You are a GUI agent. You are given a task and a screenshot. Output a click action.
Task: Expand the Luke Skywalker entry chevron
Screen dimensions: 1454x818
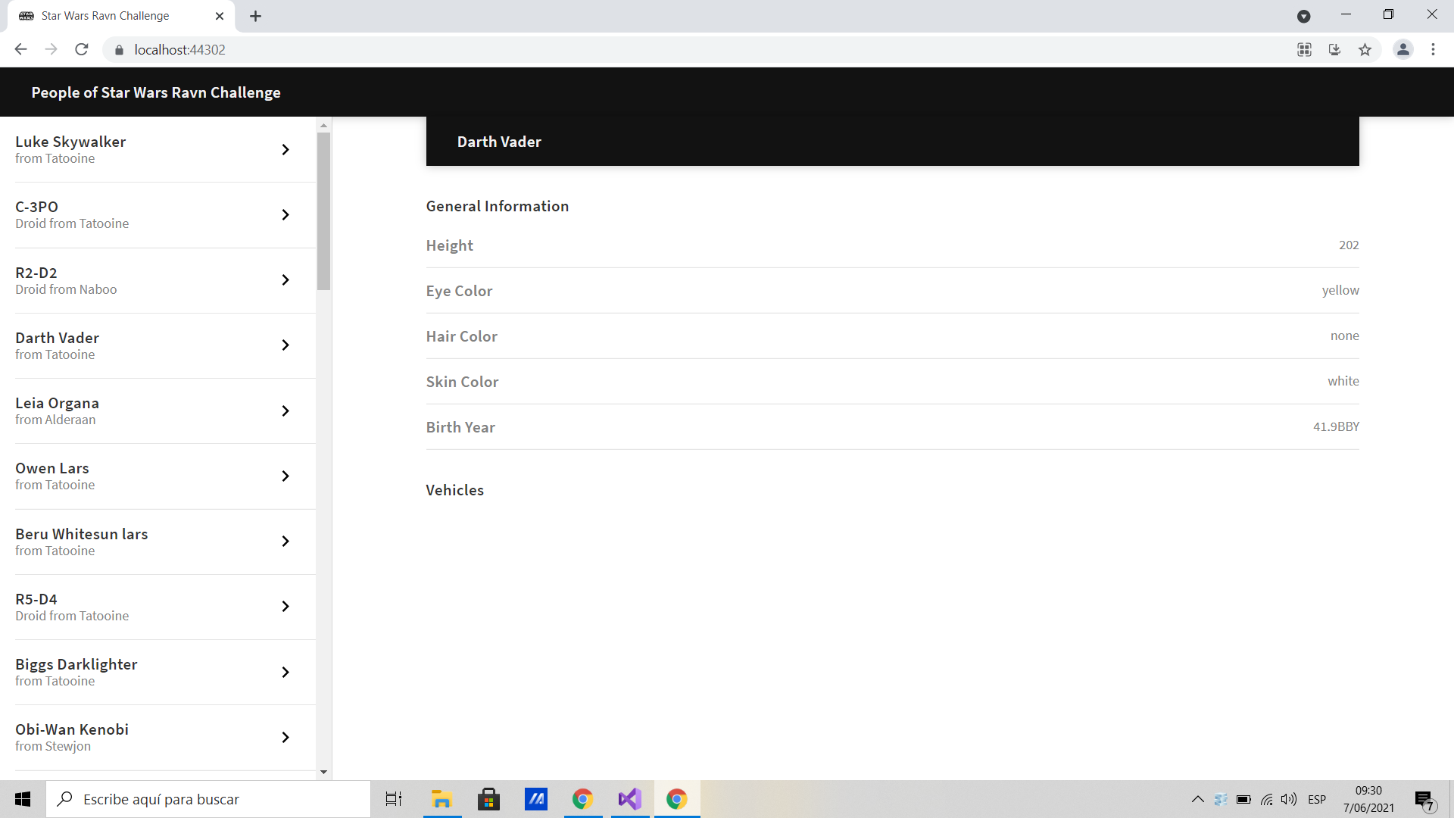coord(285,149)
